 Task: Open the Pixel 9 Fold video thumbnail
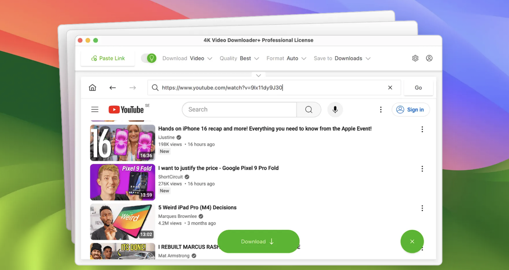(x=123, y=182)
